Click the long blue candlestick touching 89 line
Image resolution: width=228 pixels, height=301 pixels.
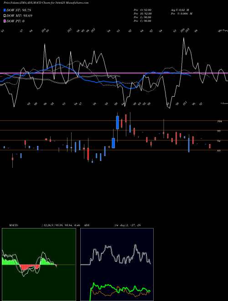click(x=189, y=145)
